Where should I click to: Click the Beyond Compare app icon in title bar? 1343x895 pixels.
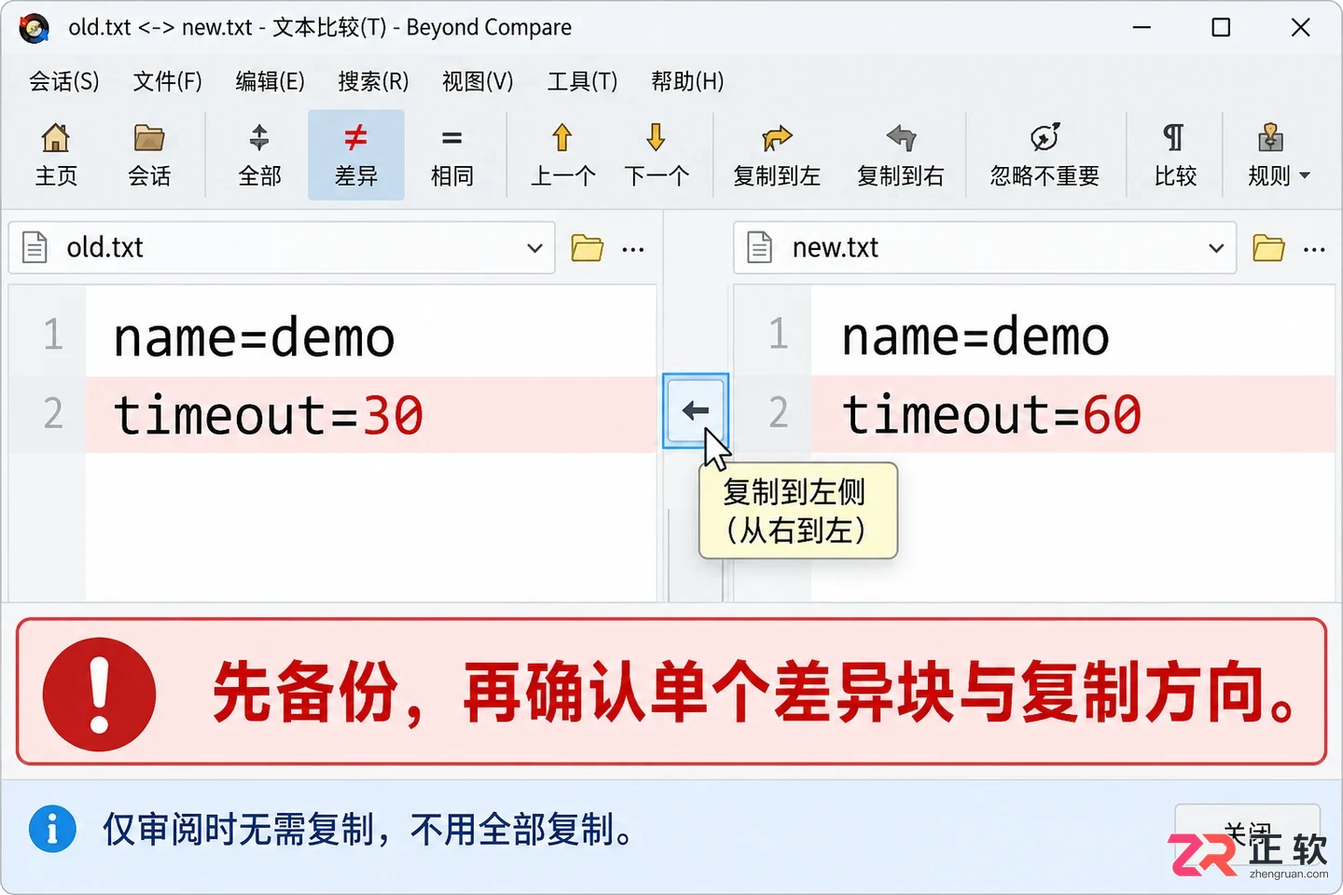35,28
